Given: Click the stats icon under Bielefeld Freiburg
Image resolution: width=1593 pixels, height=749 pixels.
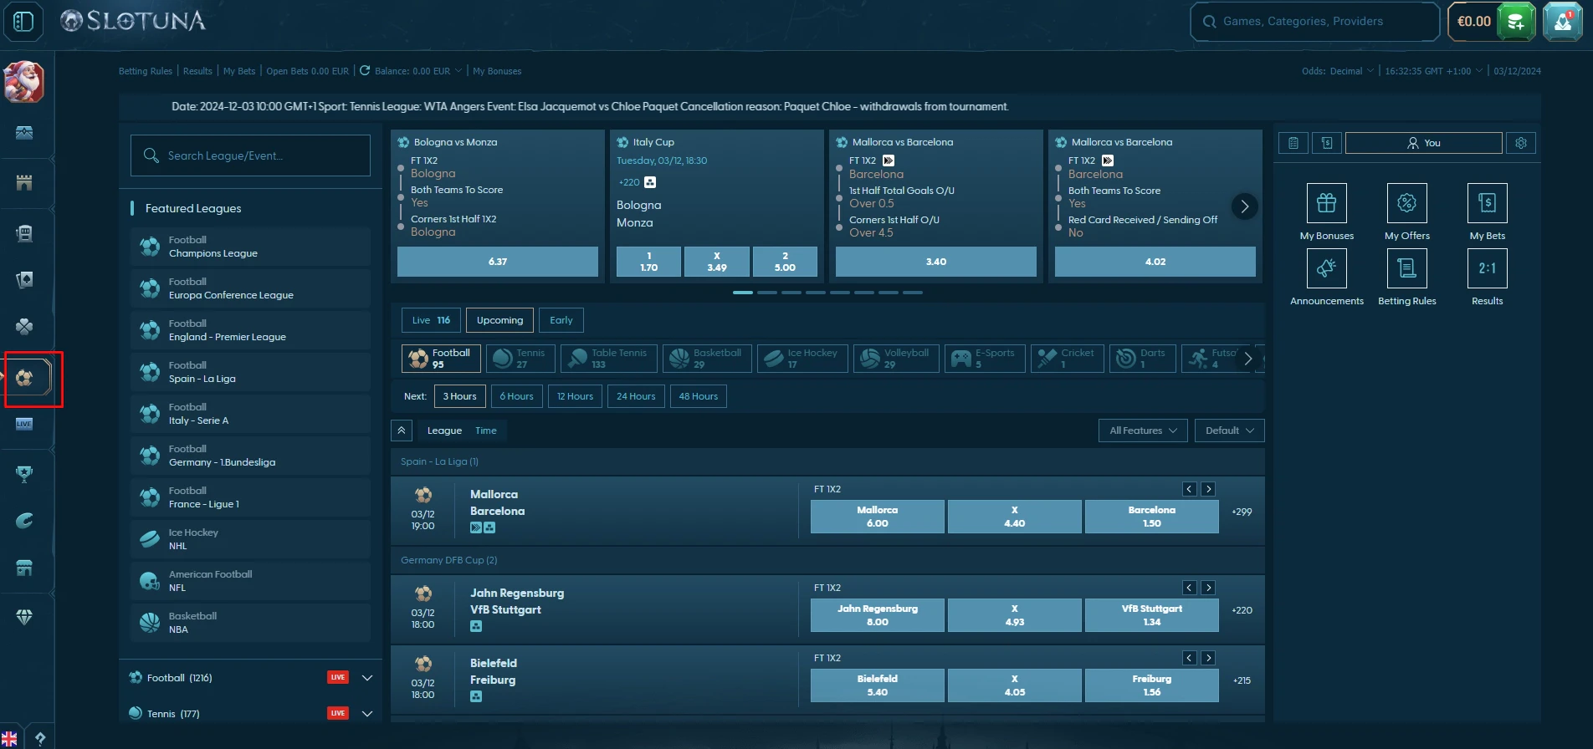Looking at the screenshot, I should click(x=476, y=696).
